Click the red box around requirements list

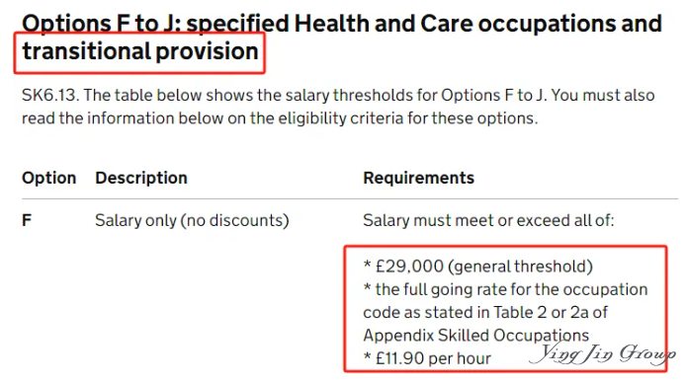(x=505, y=308)
